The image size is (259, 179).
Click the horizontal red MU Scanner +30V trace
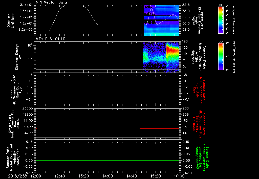[x=107, y=98]
